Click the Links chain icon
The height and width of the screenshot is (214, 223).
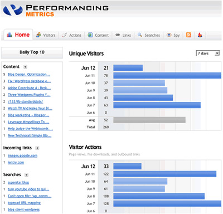[118, 35]
